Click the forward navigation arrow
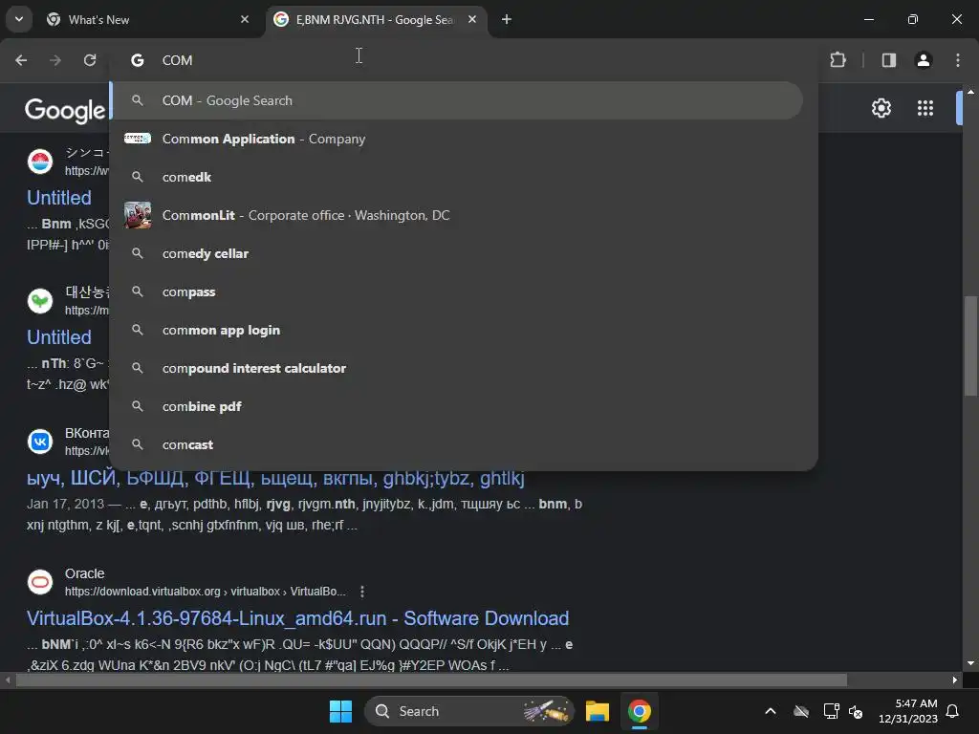 click(x=55, y=60)
